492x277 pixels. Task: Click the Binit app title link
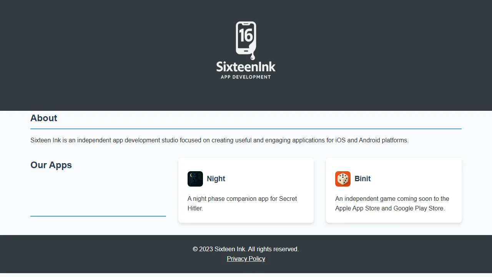point(362,179)
